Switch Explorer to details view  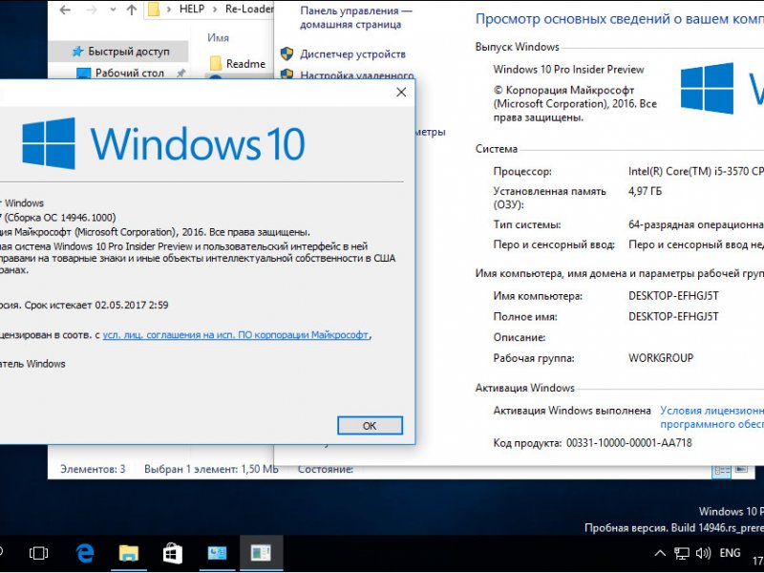pyautogui.click(x=722, y=471)
